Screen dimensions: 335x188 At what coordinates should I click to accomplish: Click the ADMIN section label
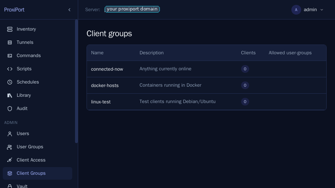(x=11, y=123)
